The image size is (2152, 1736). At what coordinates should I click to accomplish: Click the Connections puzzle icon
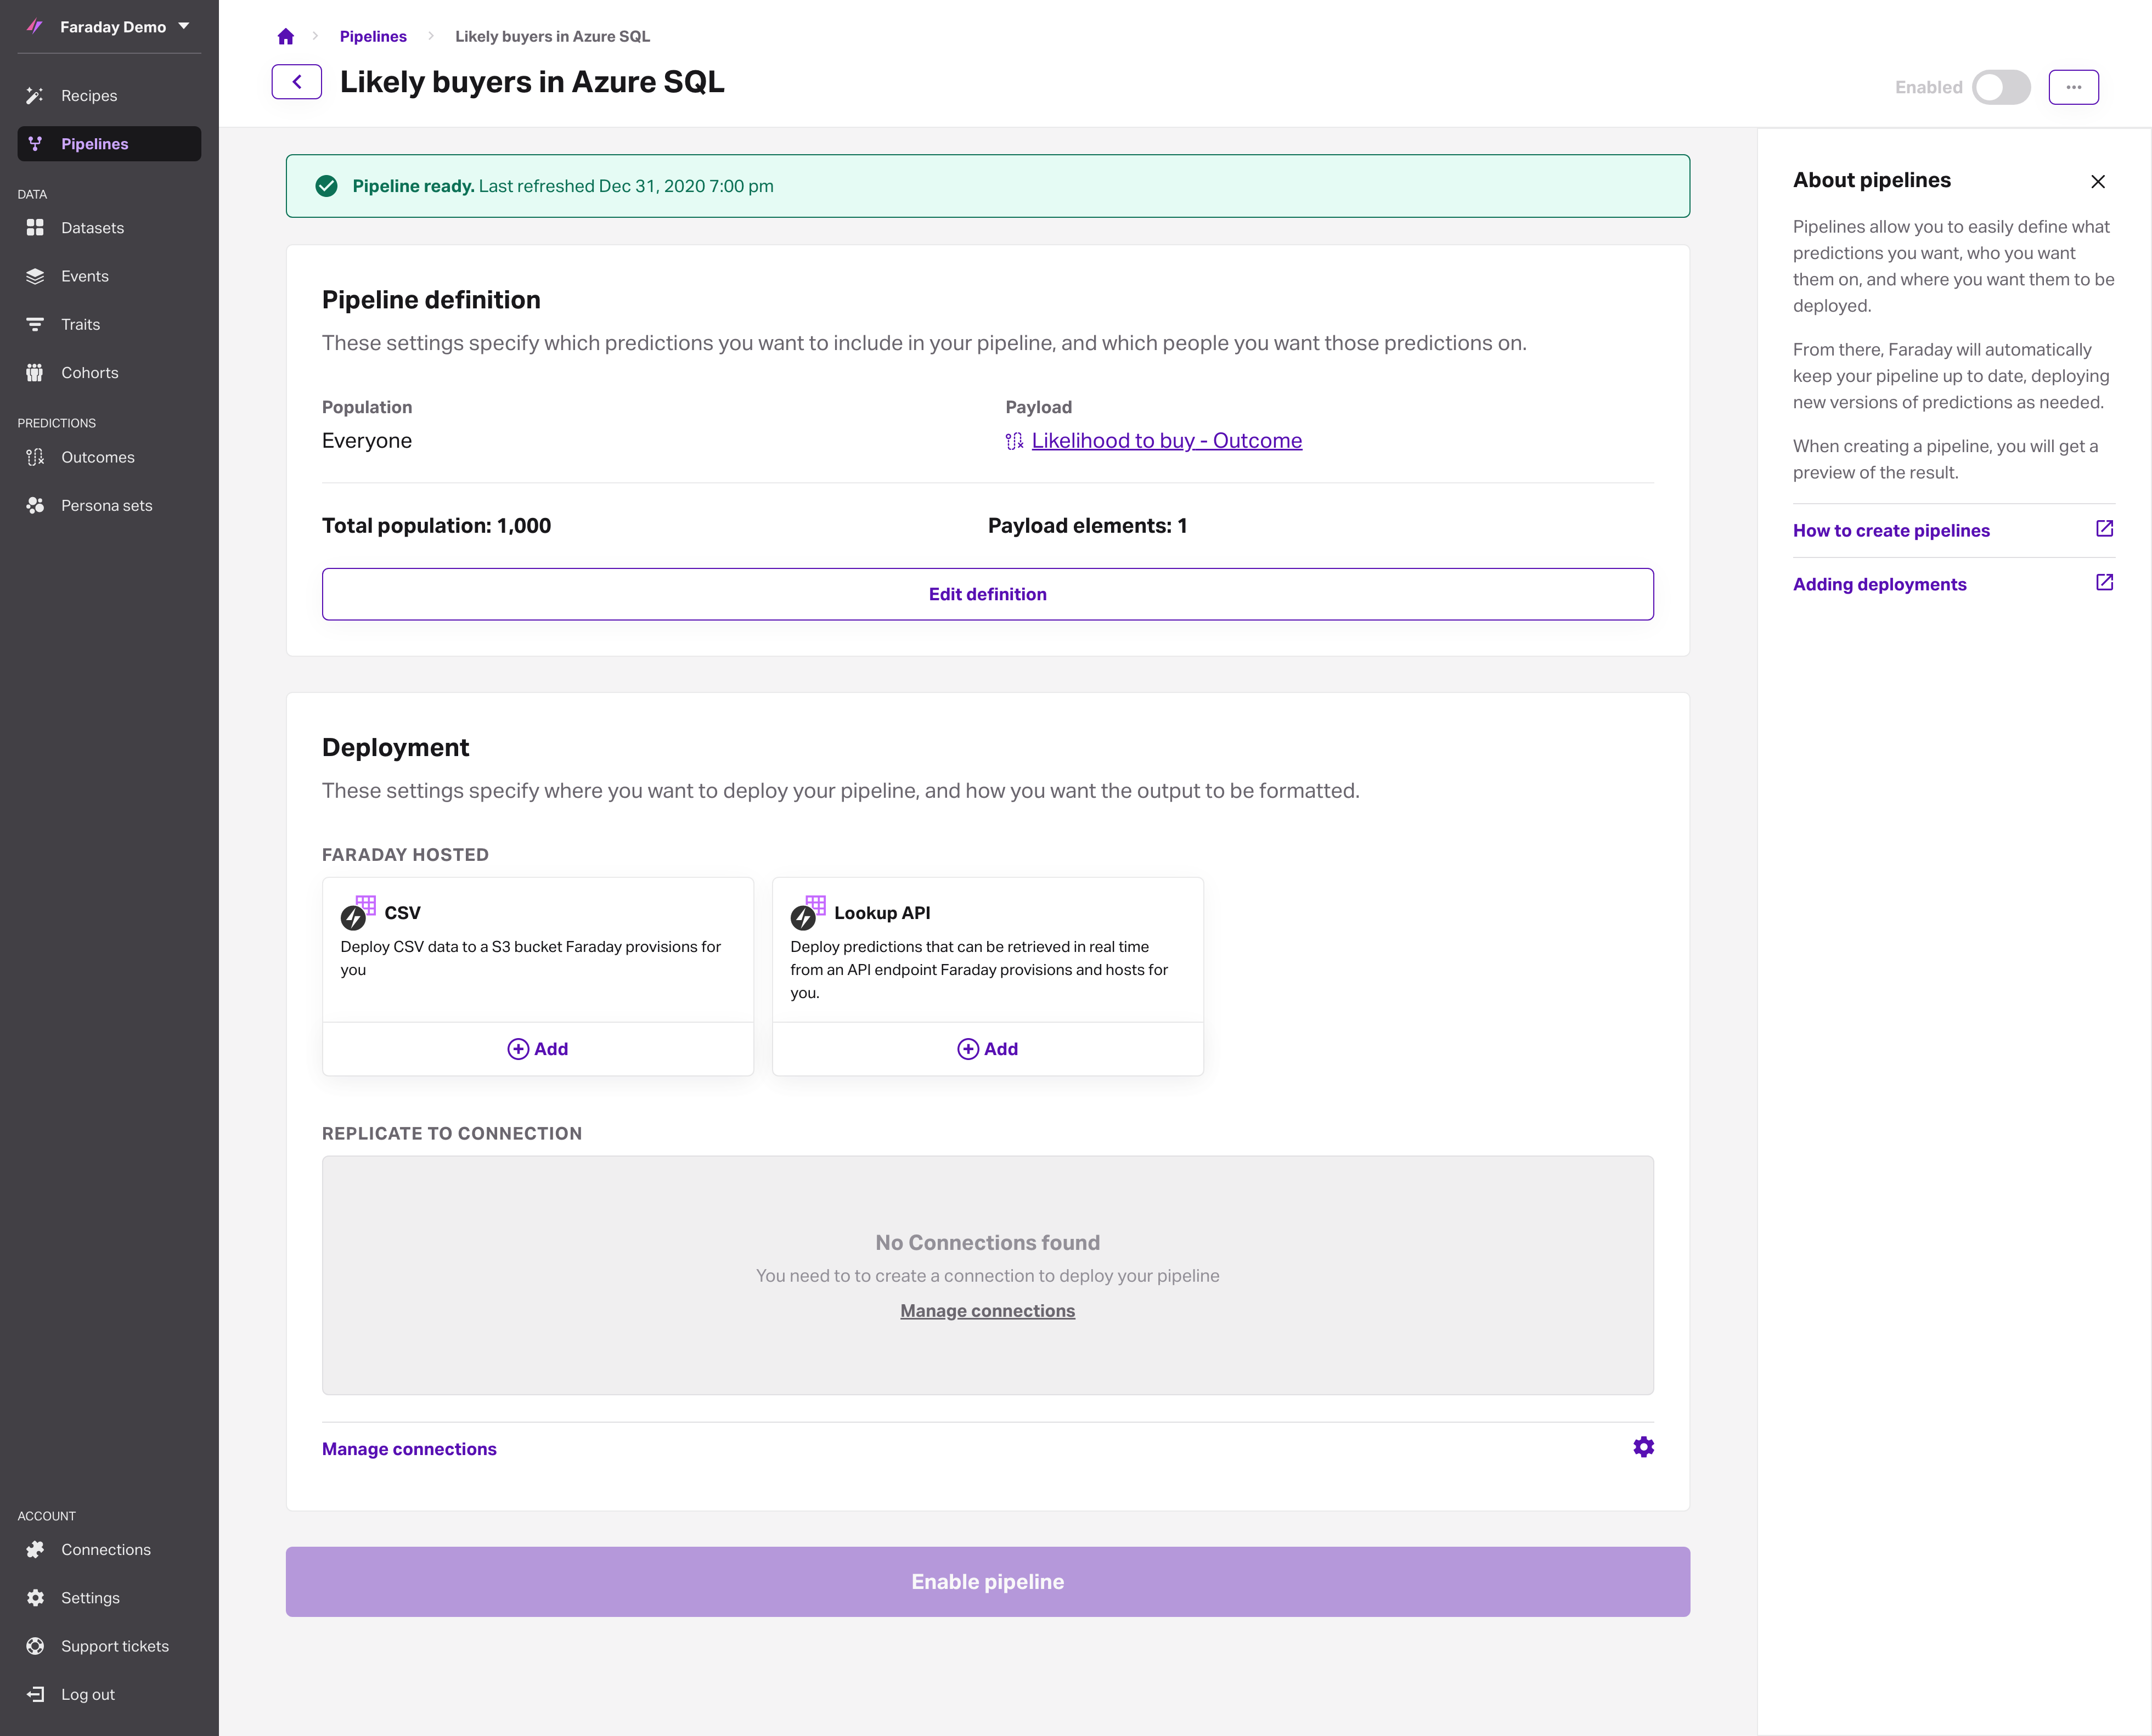35,1550
